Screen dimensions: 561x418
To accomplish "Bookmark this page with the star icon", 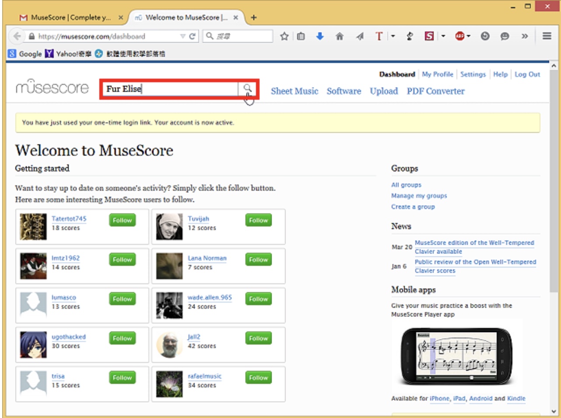I will pyautogui.click(x=284, y=36).
